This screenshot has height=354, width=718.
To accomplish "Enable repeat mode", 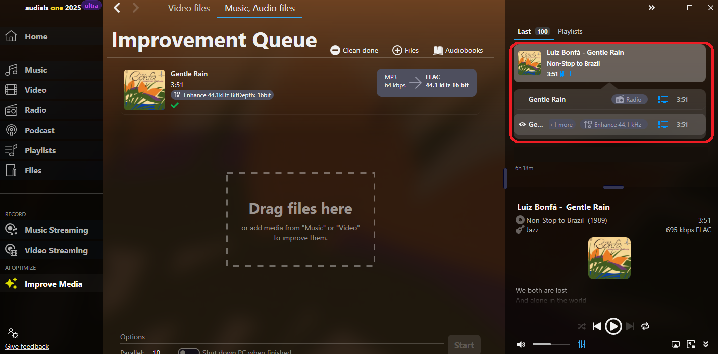I will tap(645, 326).
